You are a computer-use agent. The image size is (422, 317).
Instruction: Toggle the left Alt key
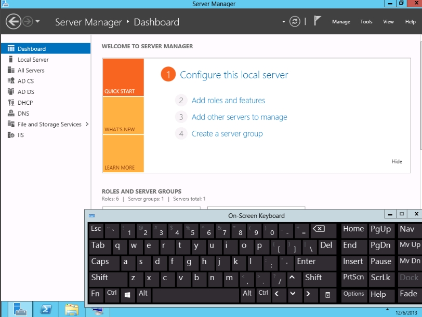point(143,295)
